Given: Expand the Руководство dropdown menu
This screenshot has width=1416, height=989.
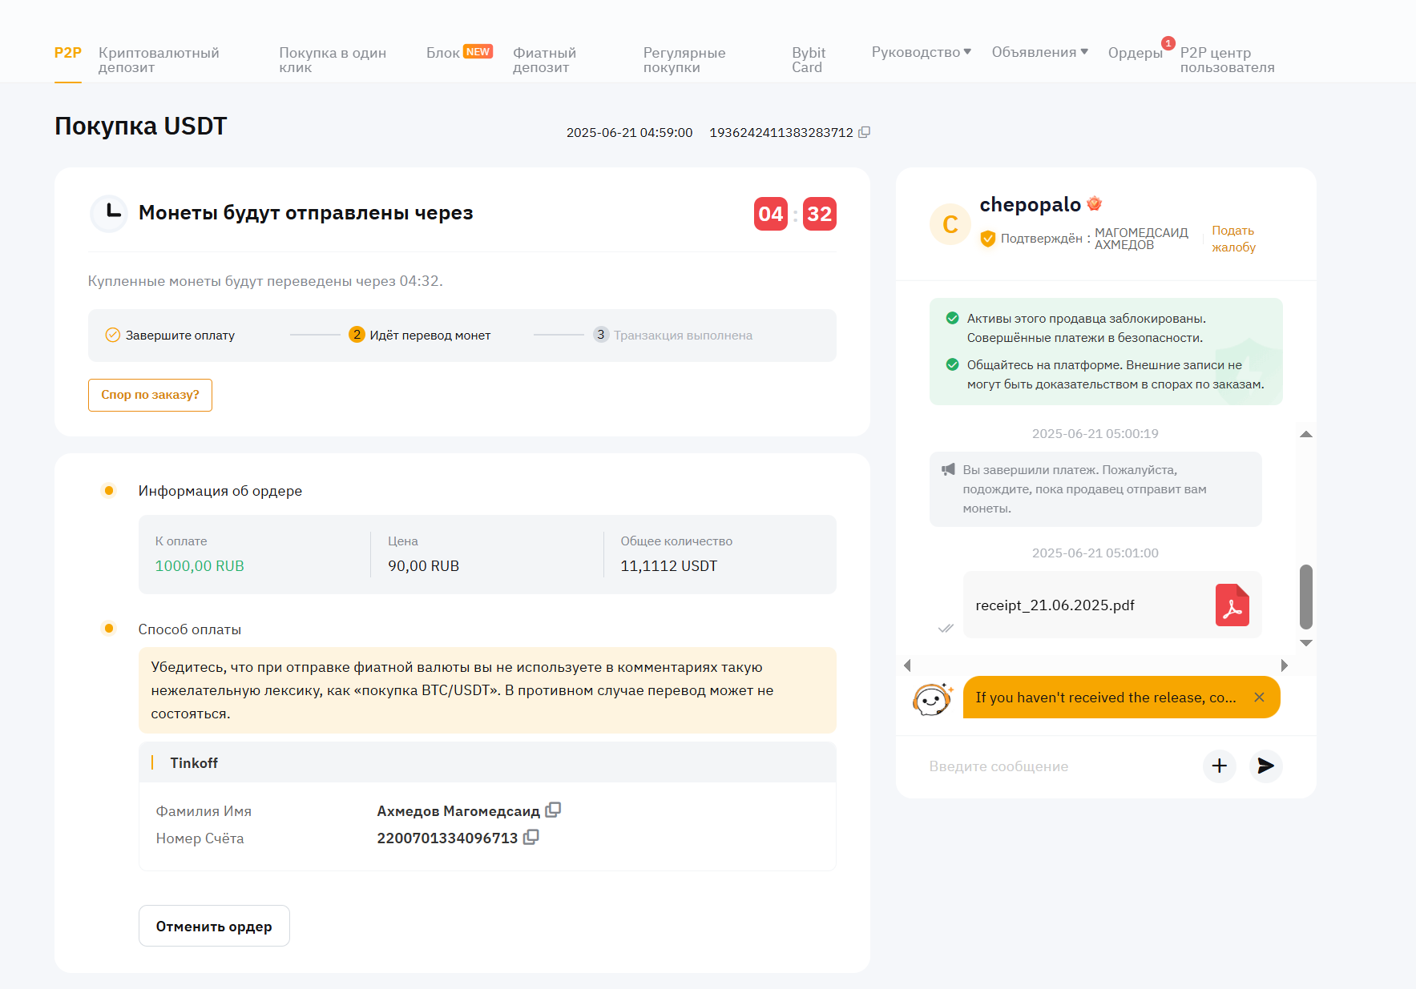Looking at the screenshot, I should tap(922, 52).
